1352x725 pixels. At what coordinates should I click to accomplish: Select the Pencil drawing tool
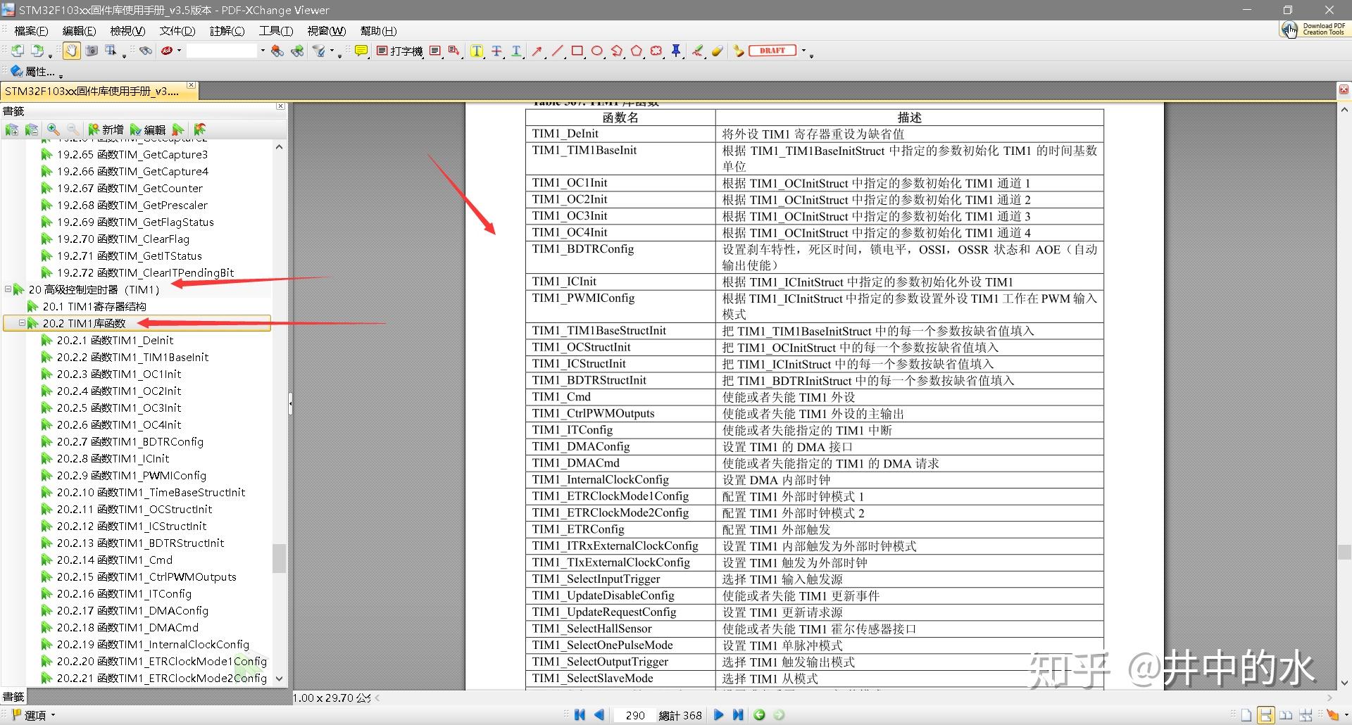(698, 51)
